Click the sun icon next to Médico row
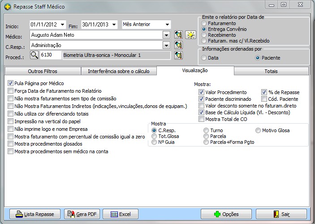 point(191,34)
